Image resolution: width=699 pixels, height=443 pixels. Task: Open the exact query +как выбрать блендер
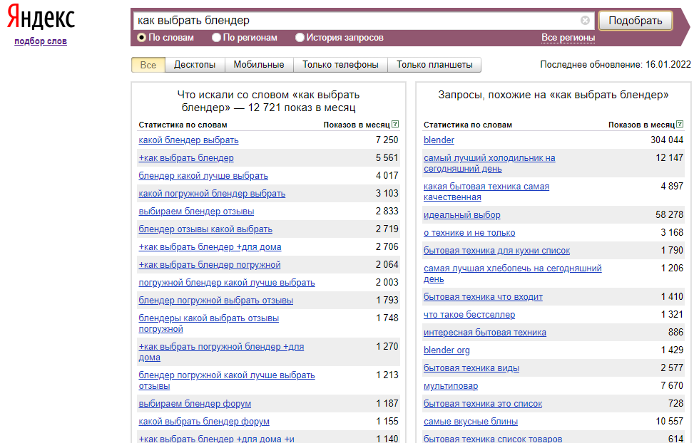186,158
